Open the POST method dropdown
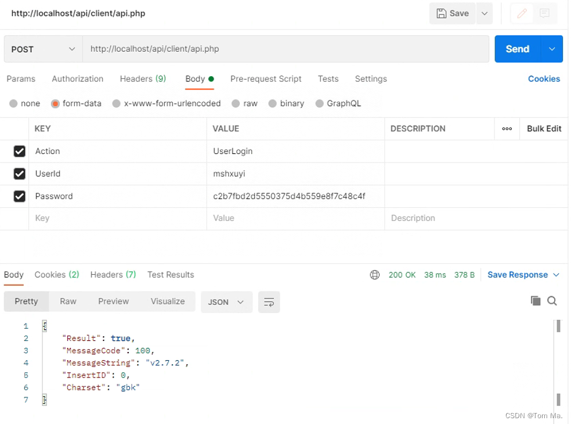 [x=43, y=49]
